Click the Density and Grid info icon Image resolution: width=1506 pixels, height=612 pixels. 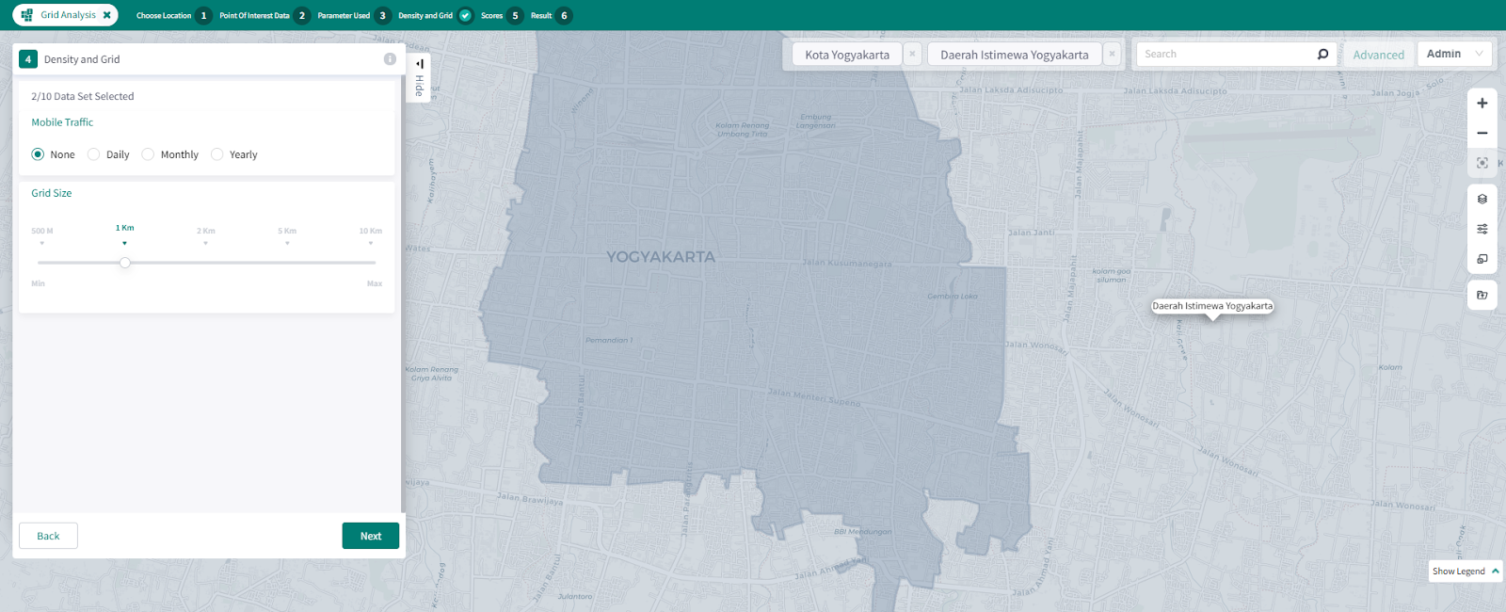tap(390, 59)
